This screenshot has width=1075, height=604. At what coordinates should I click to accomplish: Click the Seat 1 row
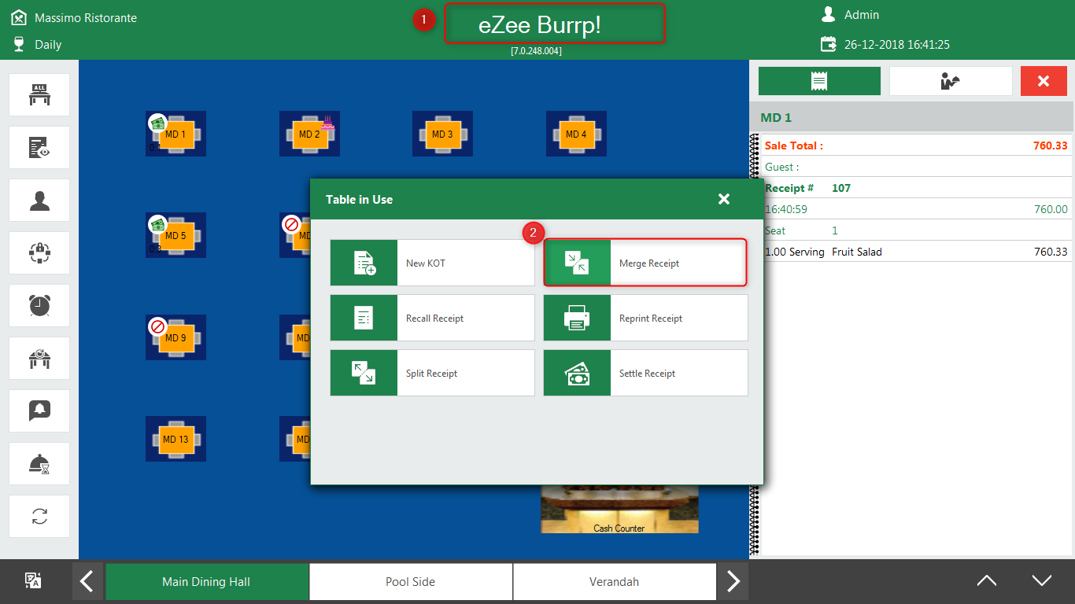(x=918, y=230)
